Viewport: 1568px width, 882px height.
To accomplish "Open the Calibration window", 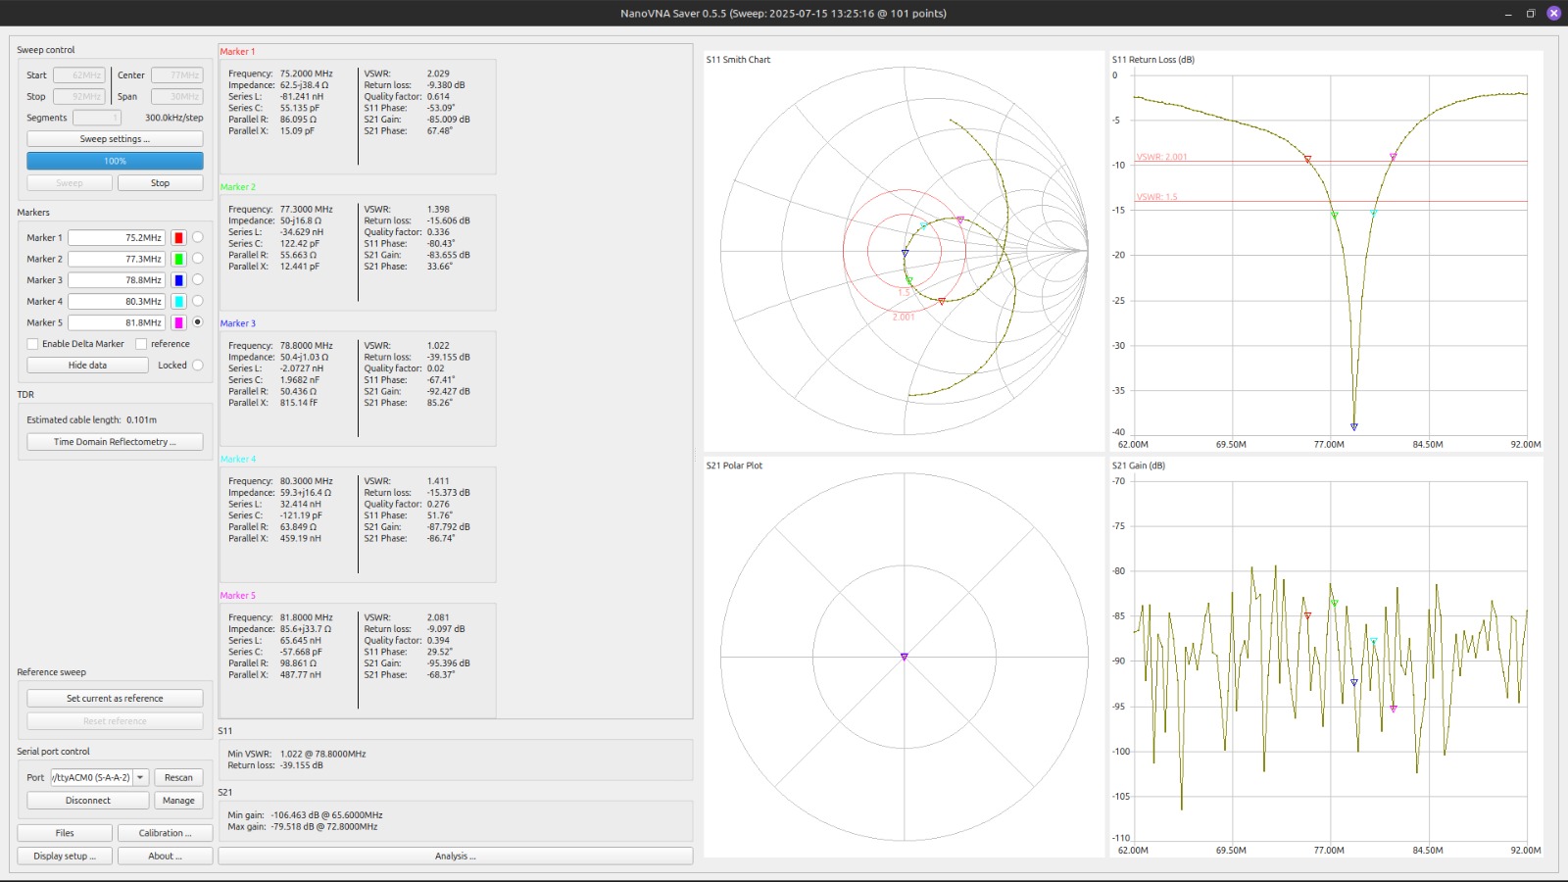I will tap(165, 833).
